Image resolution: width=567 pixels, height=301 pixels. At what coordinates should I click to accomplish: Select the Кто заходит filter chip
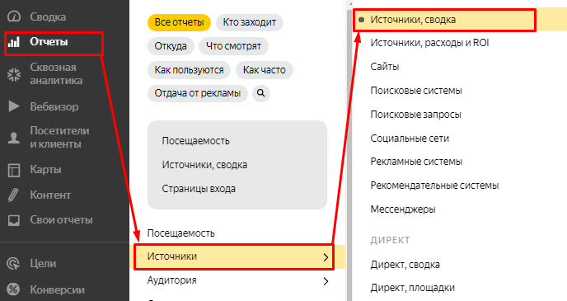pos(250,22)
